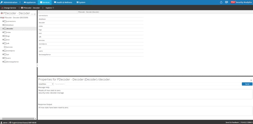253x124 pixels.
Task: Click the stopwatch jobs icon in header
Action: coord(221,2)
